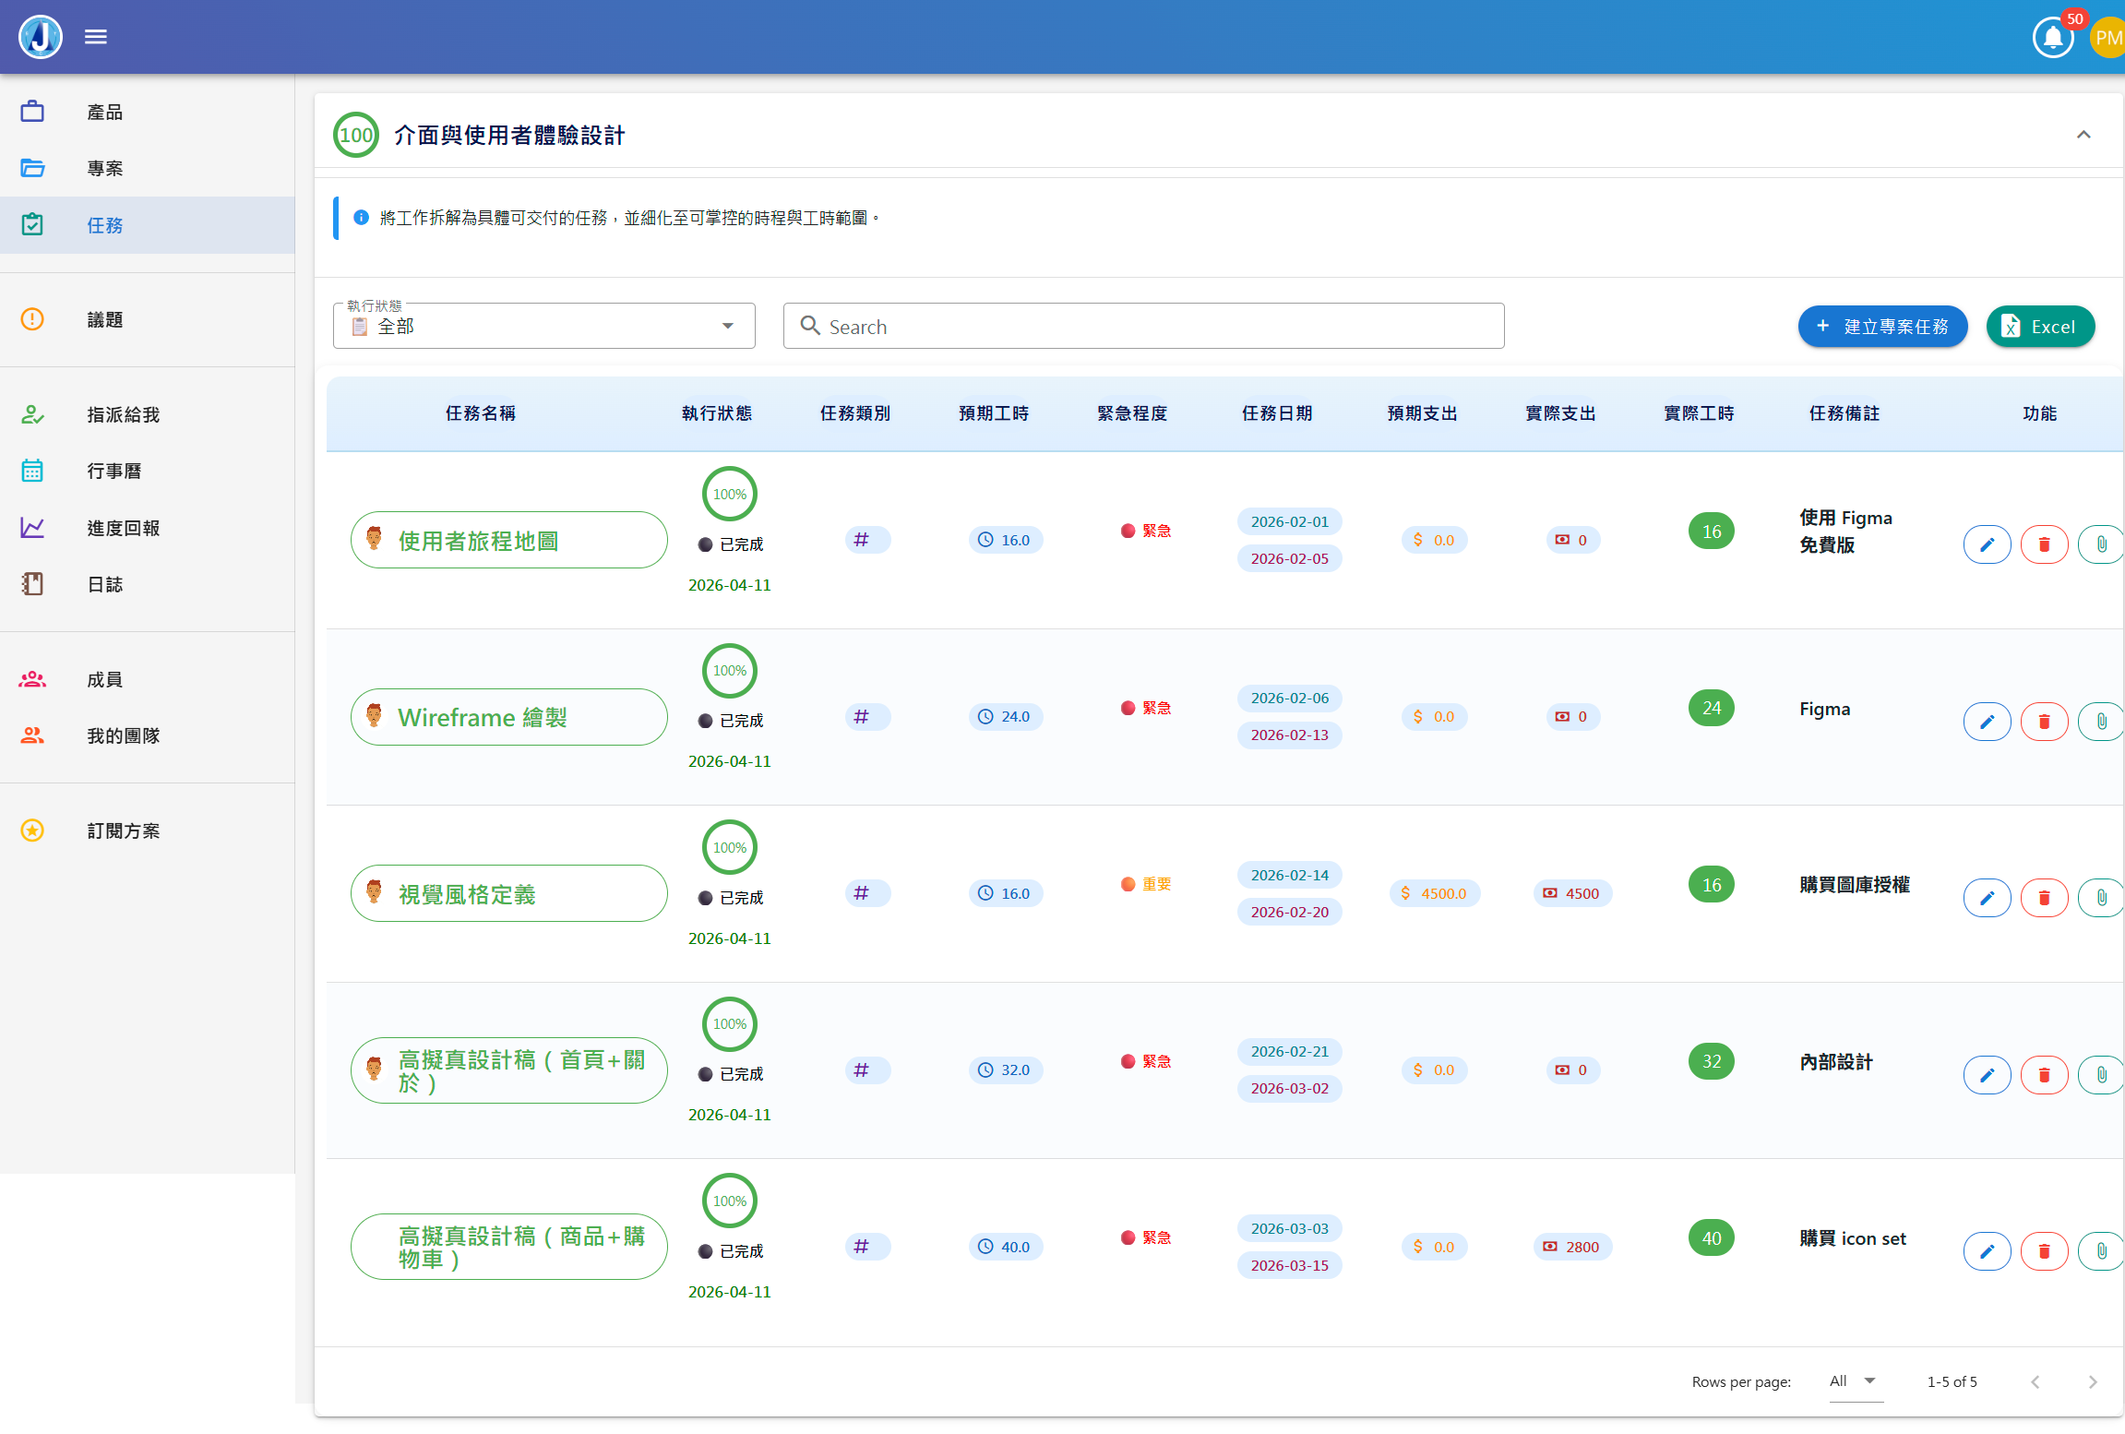Viewport: 2125px width, 1434px height.
Task: Open the notification bell with 50 alerts
Action: [x=2052, y=37]
